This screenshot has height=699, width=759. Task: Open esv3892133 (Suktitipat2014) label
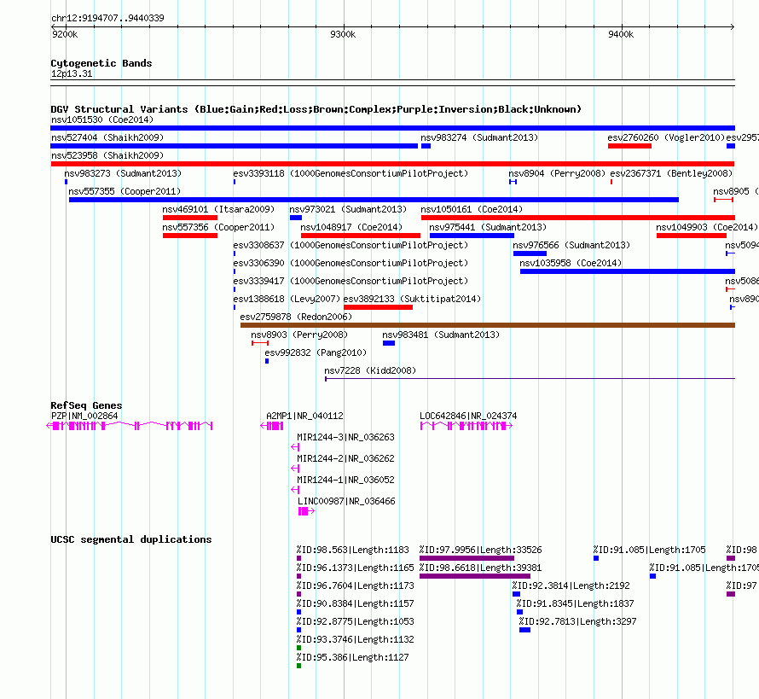point(412,299)
